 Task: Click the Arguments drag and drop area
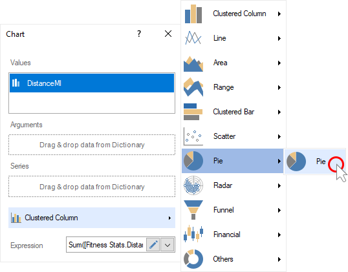pos(92,145)
